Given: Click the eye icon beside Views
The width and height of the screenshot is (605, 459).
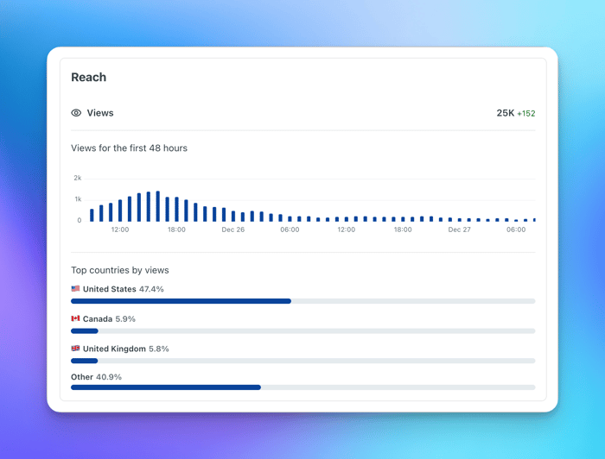Looking at the screenshot, I should tap(76, 113).
